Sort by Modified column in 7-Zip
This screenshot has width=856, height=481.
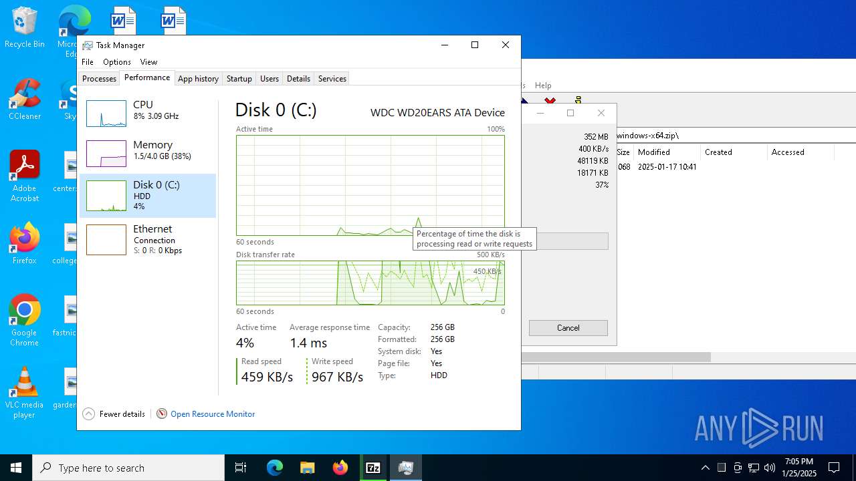point(666,152)
